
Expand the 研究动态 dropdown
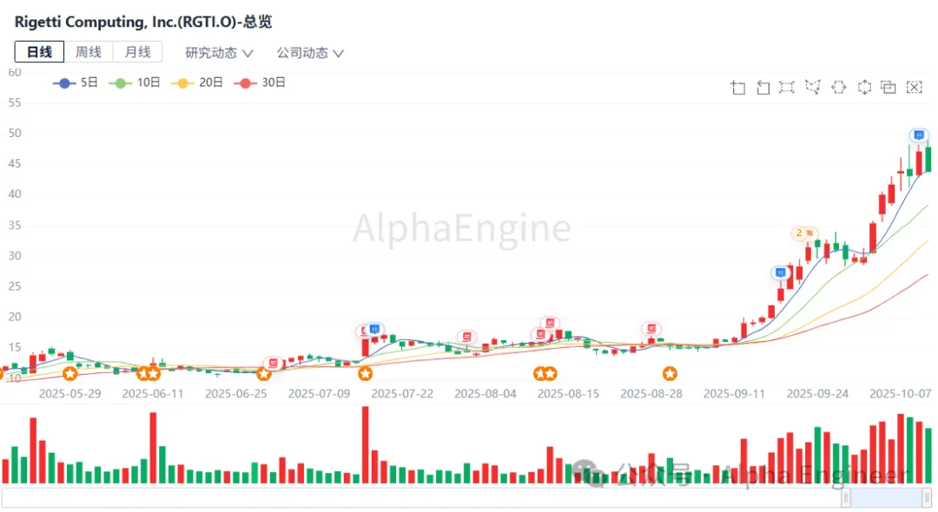[219, 53]
